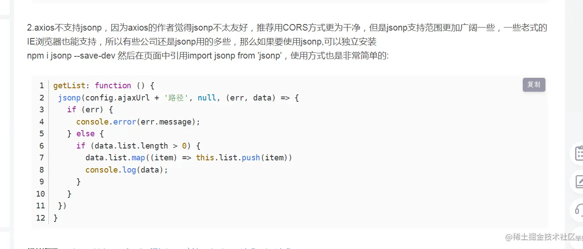Click the function keyword on first line
The height and width of the screenshot is (249, 583).
click(x=113, y=86)
